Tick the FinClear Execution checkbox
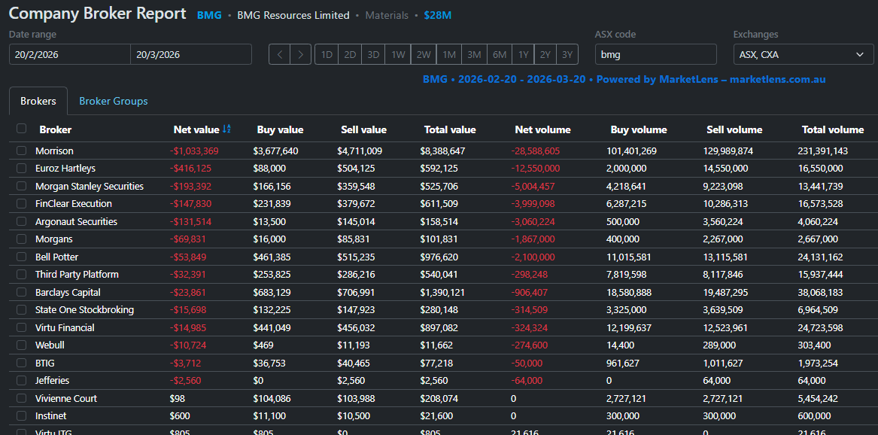 click(x=21, y=204)
